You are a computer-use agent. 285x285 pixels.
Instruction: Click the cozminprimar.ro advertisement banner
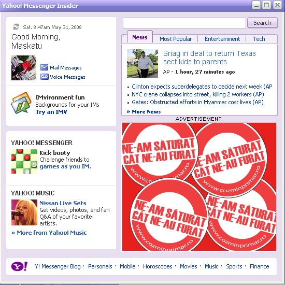click(x=199, y=187)
